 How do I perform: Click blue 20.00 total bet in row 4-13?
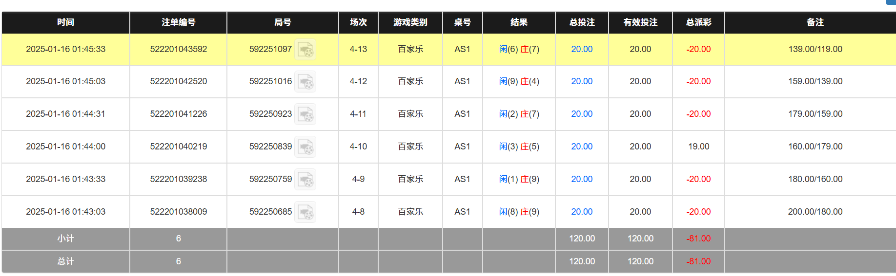pos(582,49)
